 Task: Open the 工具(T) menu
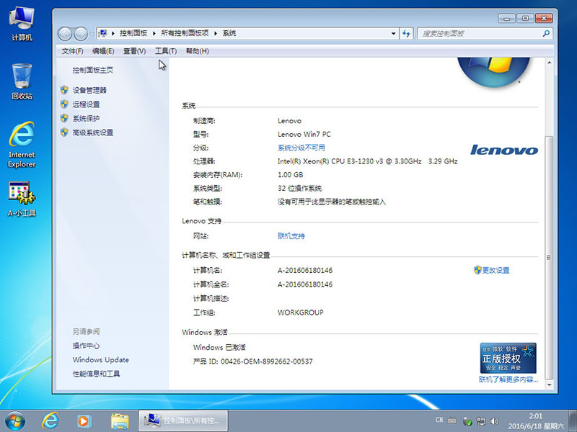point(166,51)
